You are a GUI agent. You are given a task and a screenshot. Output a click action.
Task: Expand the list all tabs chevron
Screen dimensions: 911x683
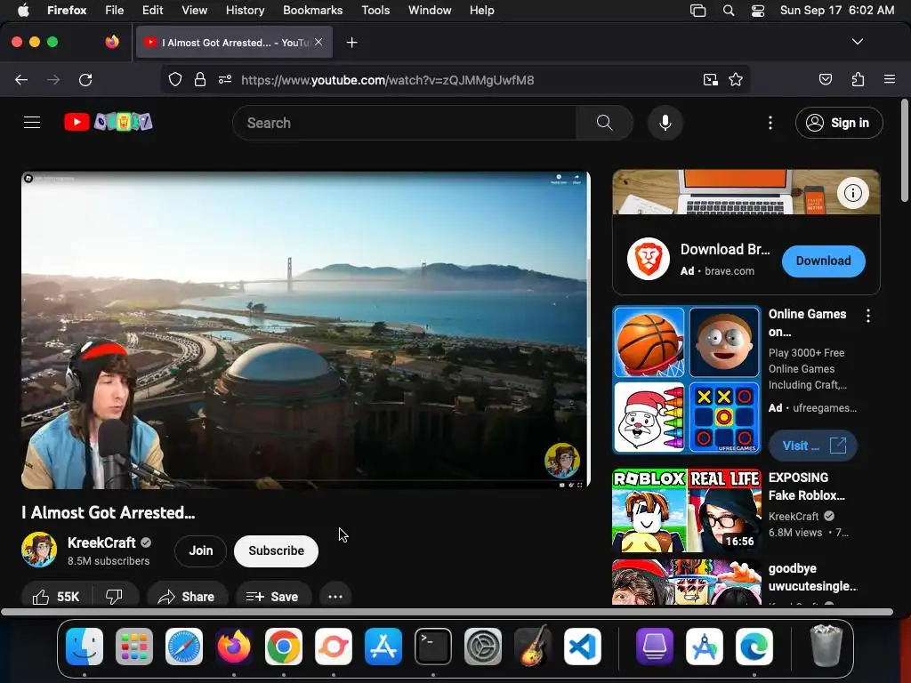click(858, 42)
